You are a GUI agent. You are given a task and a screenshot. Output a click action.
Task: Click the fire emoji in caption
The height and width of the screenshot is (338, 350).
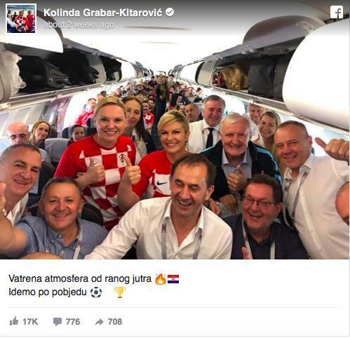pyautogui.click(x=161, y=278)
